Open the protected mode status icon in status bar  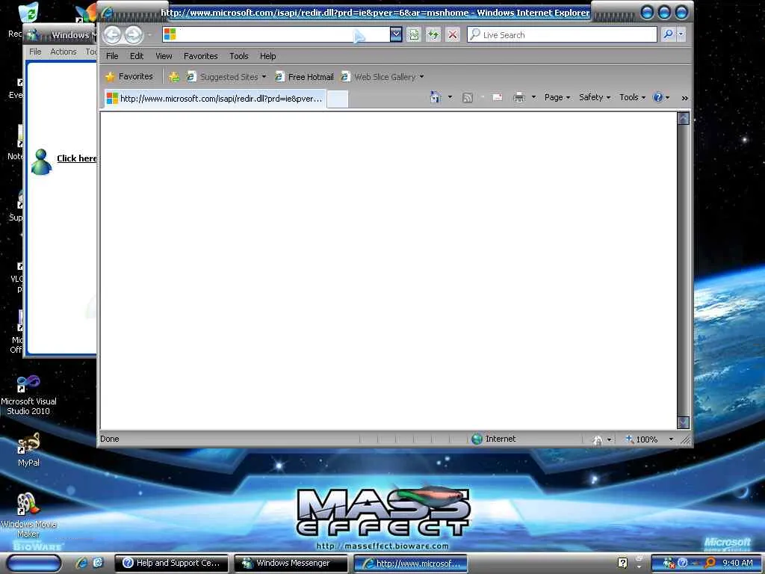[x=598, y=439]
